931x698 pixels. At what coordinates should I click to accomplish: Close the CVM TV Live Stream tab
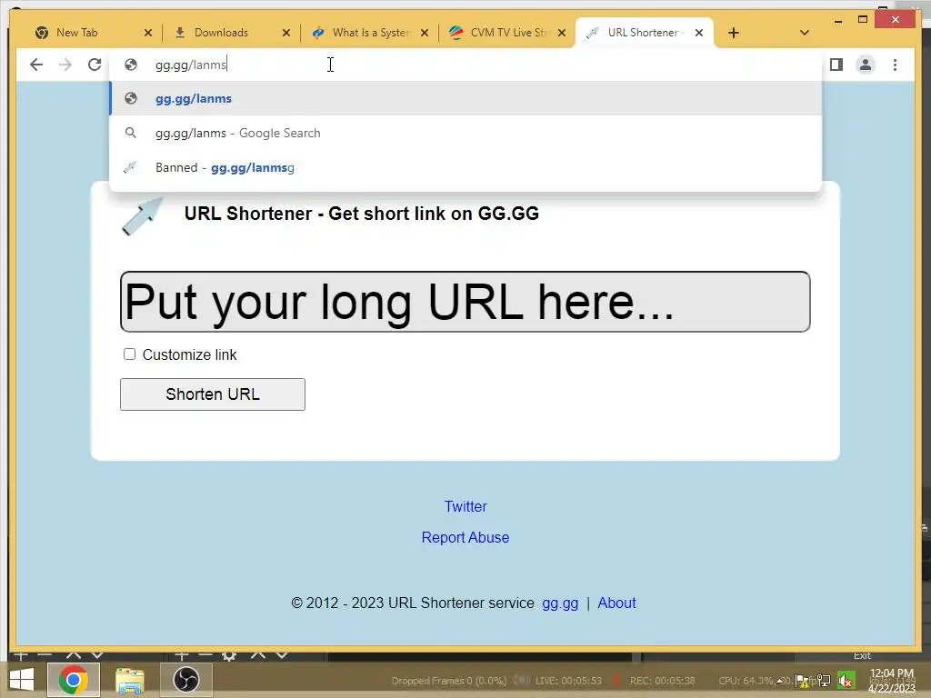(562, 33)
